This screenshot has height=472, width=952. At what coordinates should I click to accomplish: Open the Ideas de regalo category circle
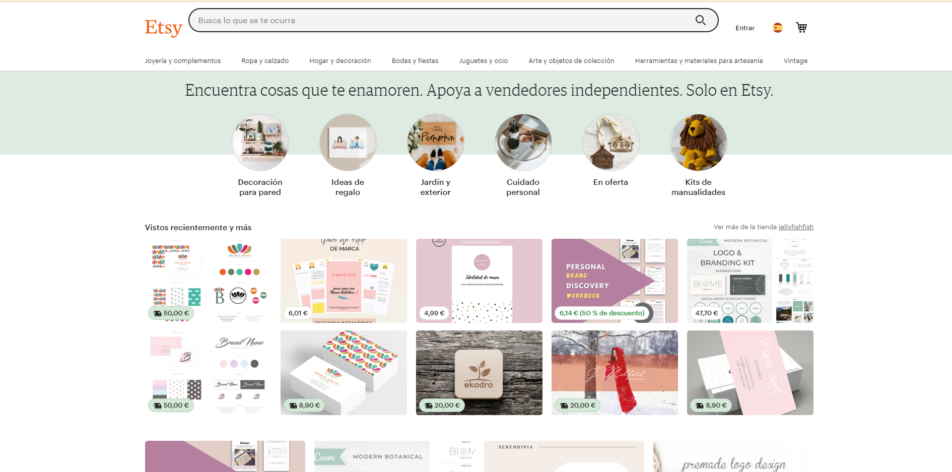(348, 143)
